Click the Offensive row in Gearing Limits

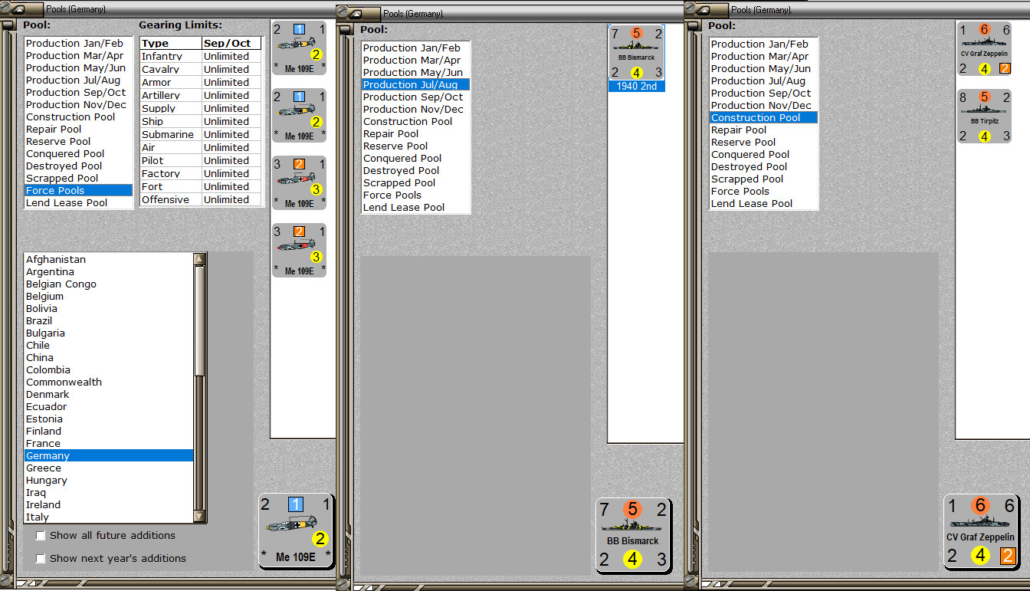click(x=201, y=200)
